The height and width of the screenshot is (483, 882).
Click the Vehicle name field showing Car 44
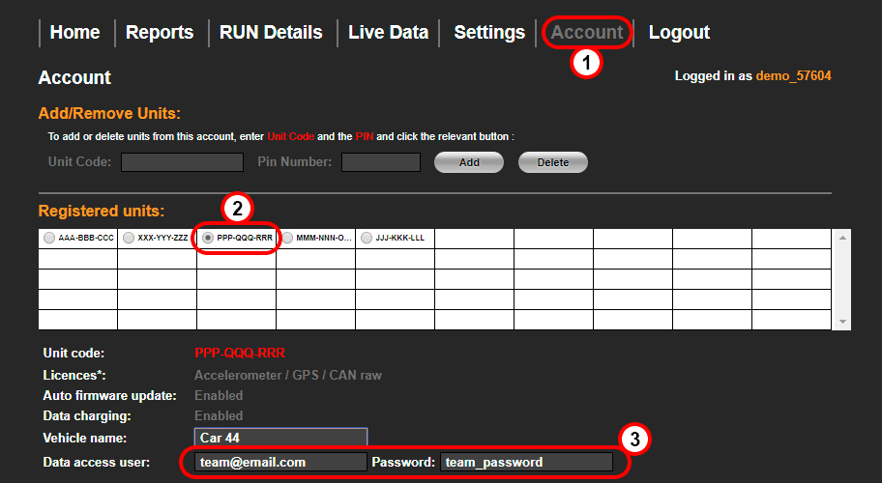(x=280, y=439)
